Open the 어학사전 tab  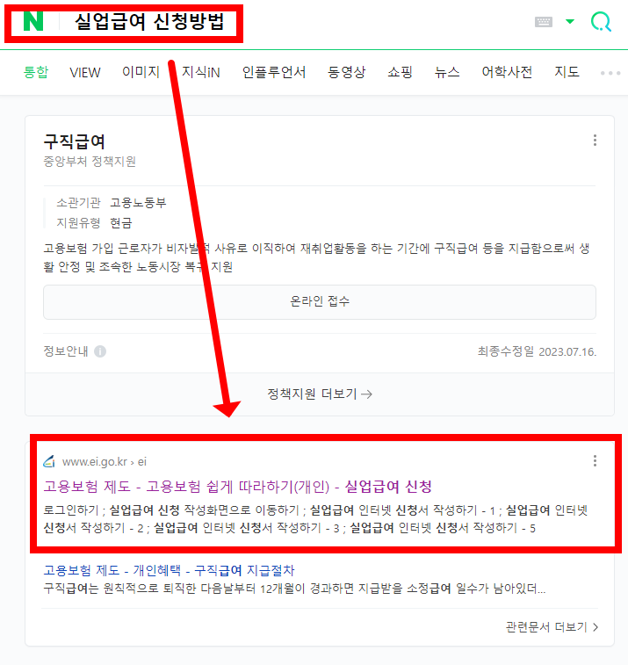[x=507, y=72]
